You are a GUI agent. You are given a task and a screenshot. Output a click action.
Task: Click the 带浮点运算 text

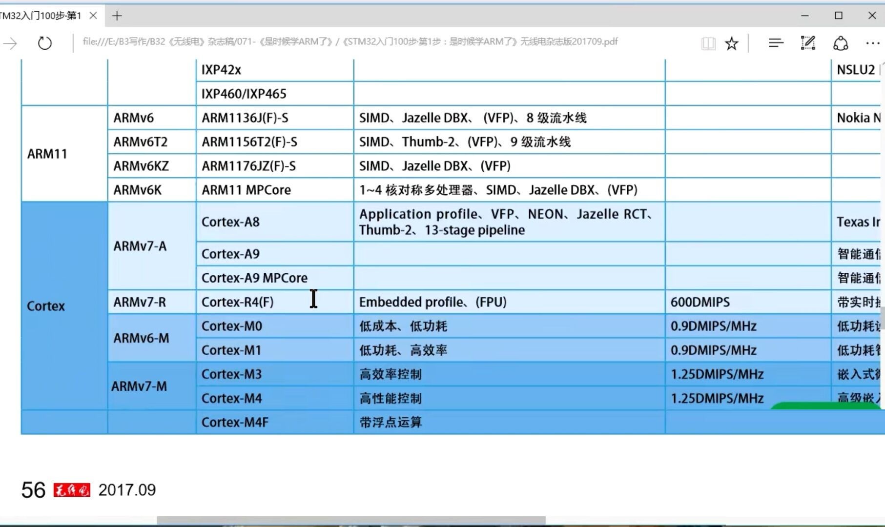click(x=391, y=422)
